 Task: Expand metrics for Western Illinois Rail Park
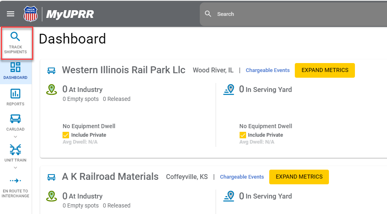[x=325, y=70]
